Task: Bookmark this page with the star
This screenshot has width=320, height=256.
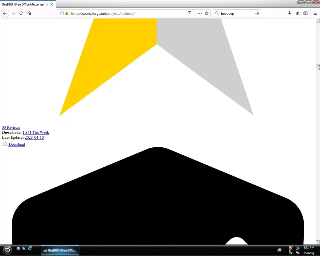Action: tap(207, 13)
